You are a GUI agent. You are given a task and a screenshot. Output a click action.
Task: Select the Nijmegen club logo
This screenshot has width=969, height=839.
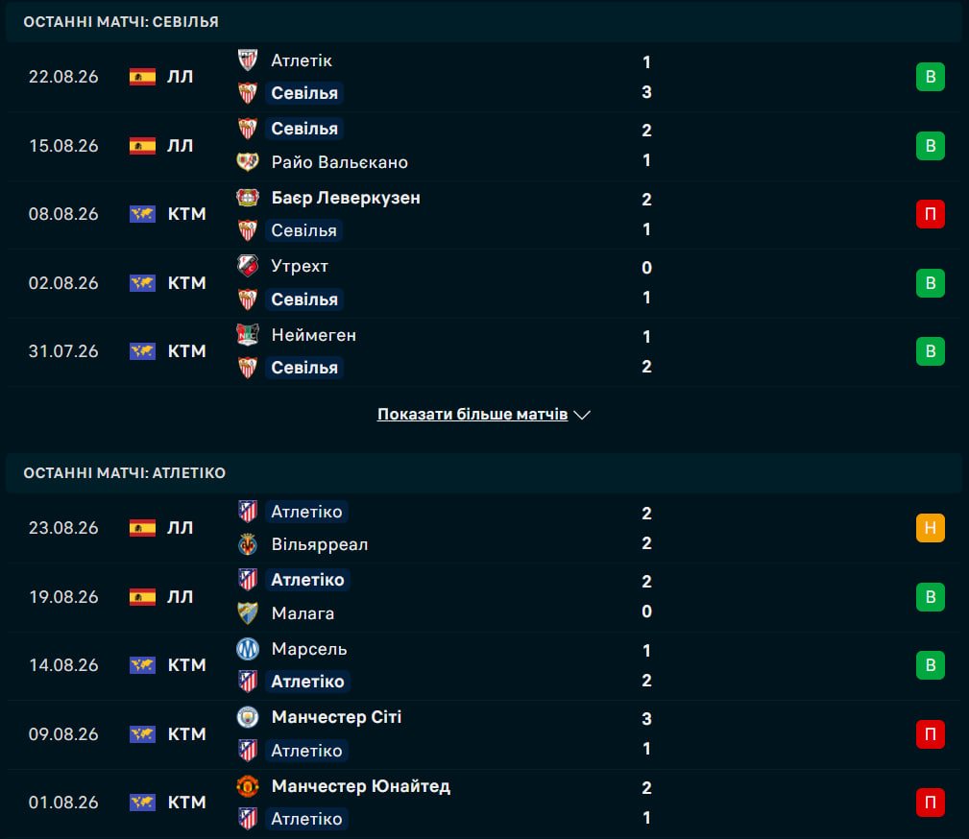248,335
